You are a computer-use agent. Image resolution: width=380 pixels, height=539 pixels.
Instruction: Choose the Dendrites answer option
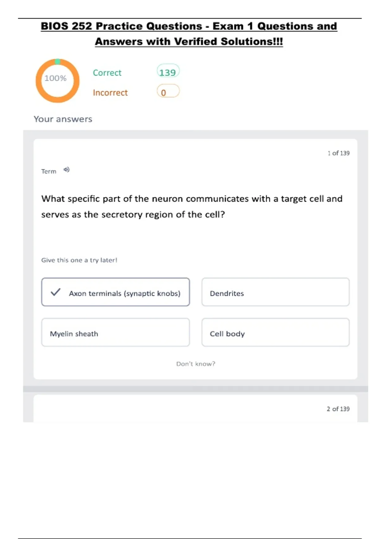click(275, 292)
